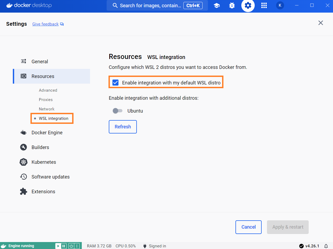Click the version checkmark icon
Image resolution: width=333 pixels, height=249 pixels.
pos(301,246)
